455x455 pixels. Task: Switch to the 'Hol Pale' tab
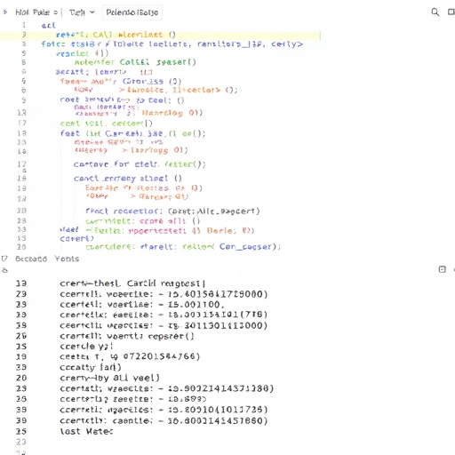pyautogui.click(x=32, y=12)
